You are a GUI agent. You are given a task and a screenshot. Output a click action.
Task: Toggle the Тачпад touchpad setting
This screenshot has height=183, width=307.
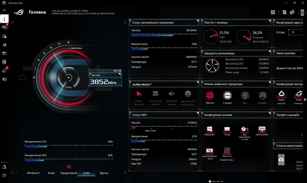(x=227, y=129)
